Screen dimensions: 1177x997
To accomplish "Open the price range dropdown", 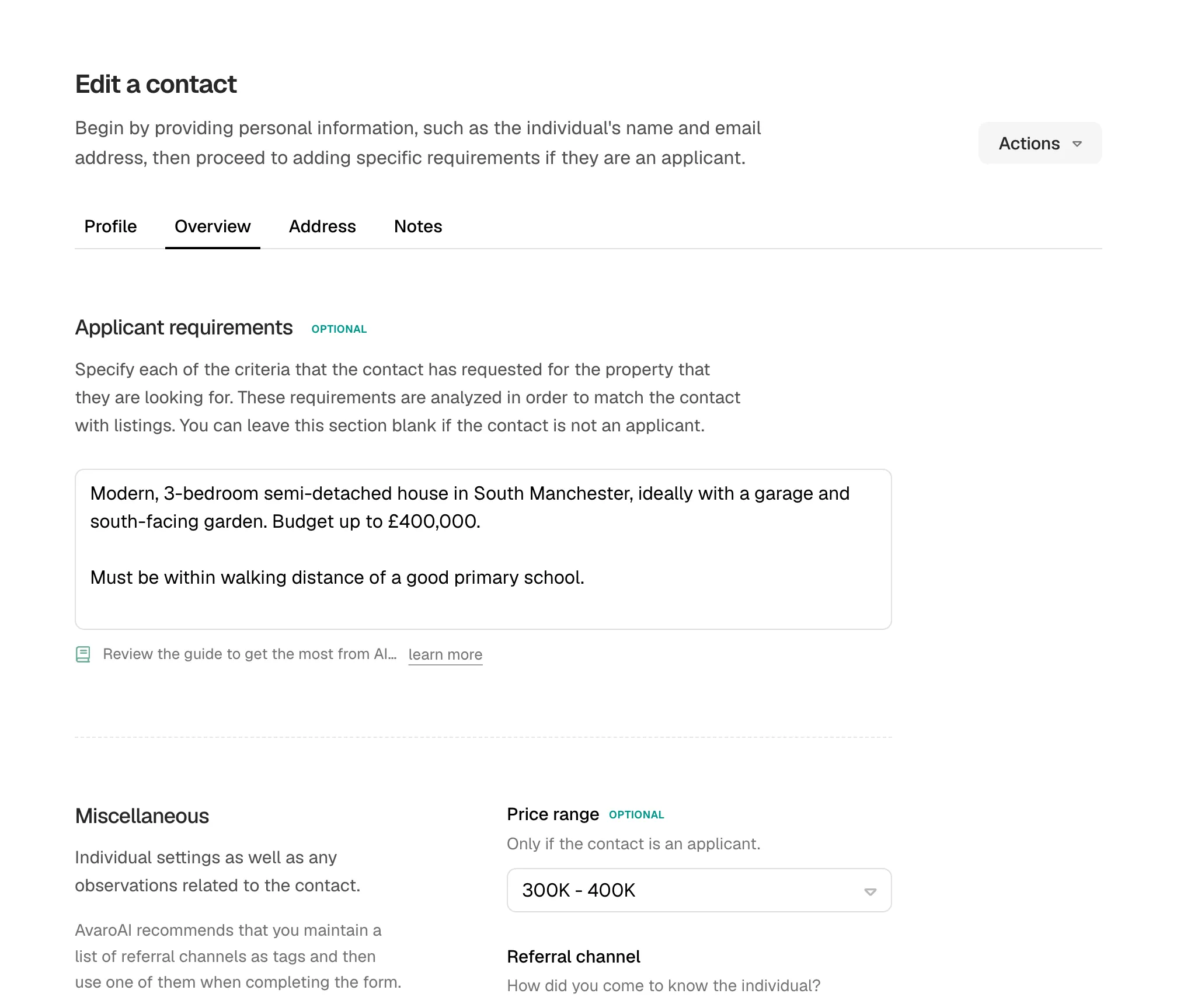I will pyautogui.click(x=699, y=890).
